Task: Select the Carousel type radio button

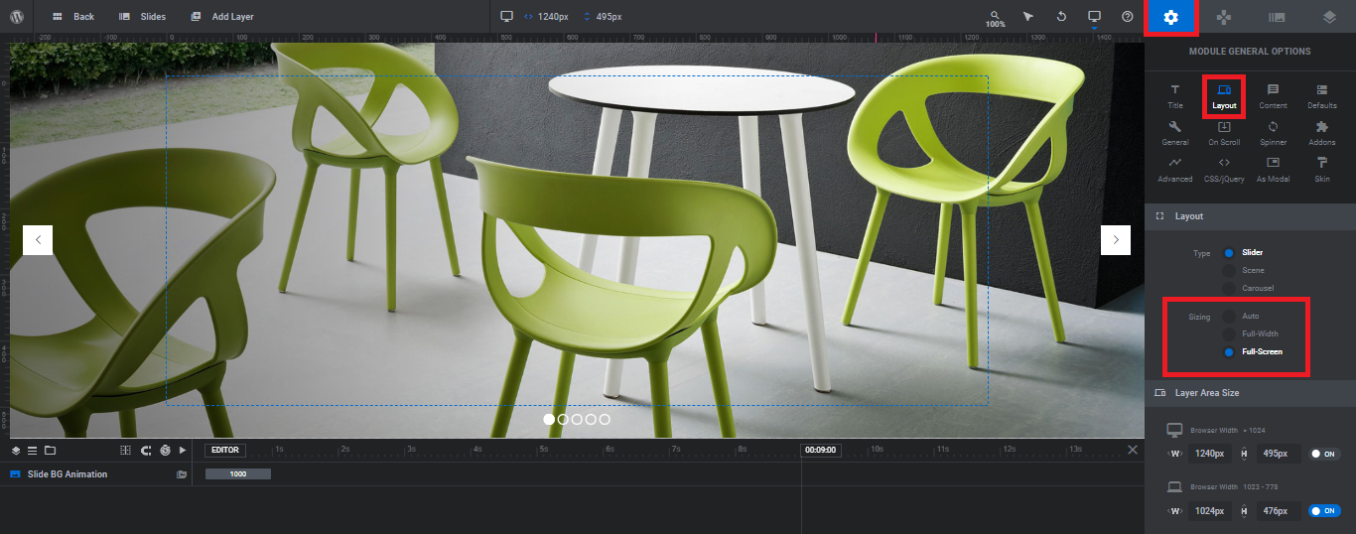Action: click(1229, 289)
